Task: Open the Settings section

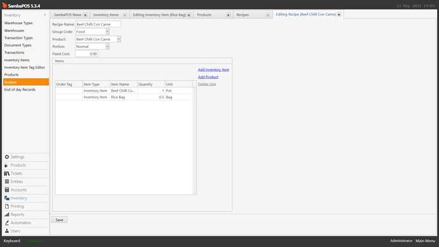Action: [25, 157]
